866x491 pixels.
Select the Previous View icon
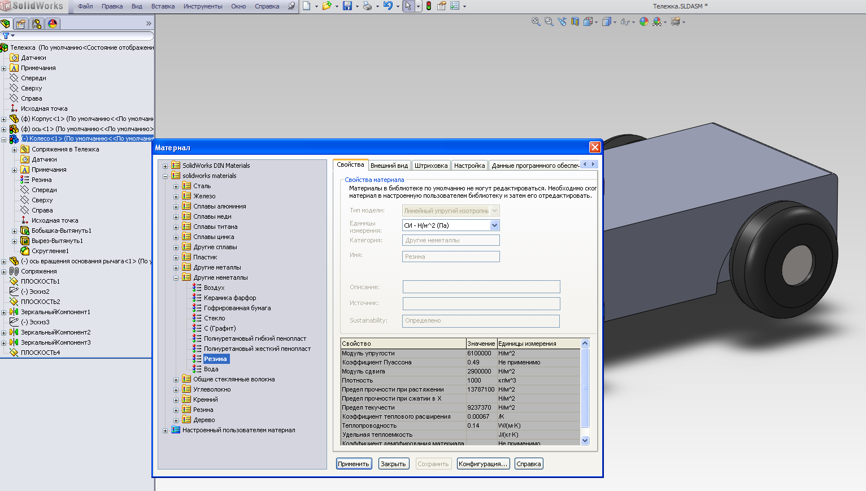[562, 21]
